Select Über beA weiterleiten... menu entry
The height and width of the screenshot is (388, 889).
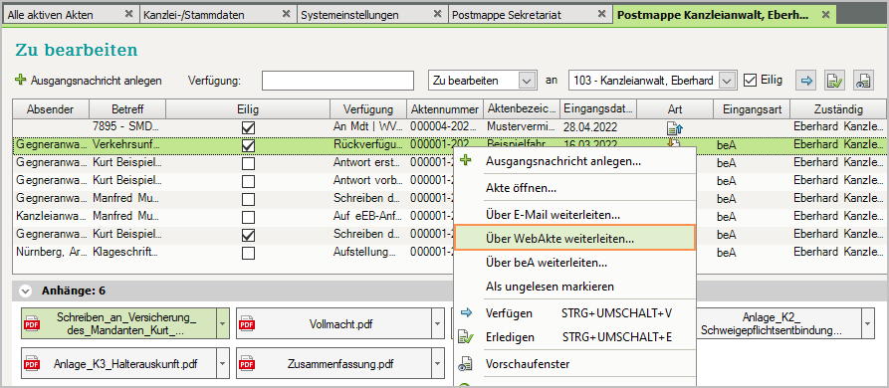574,264
